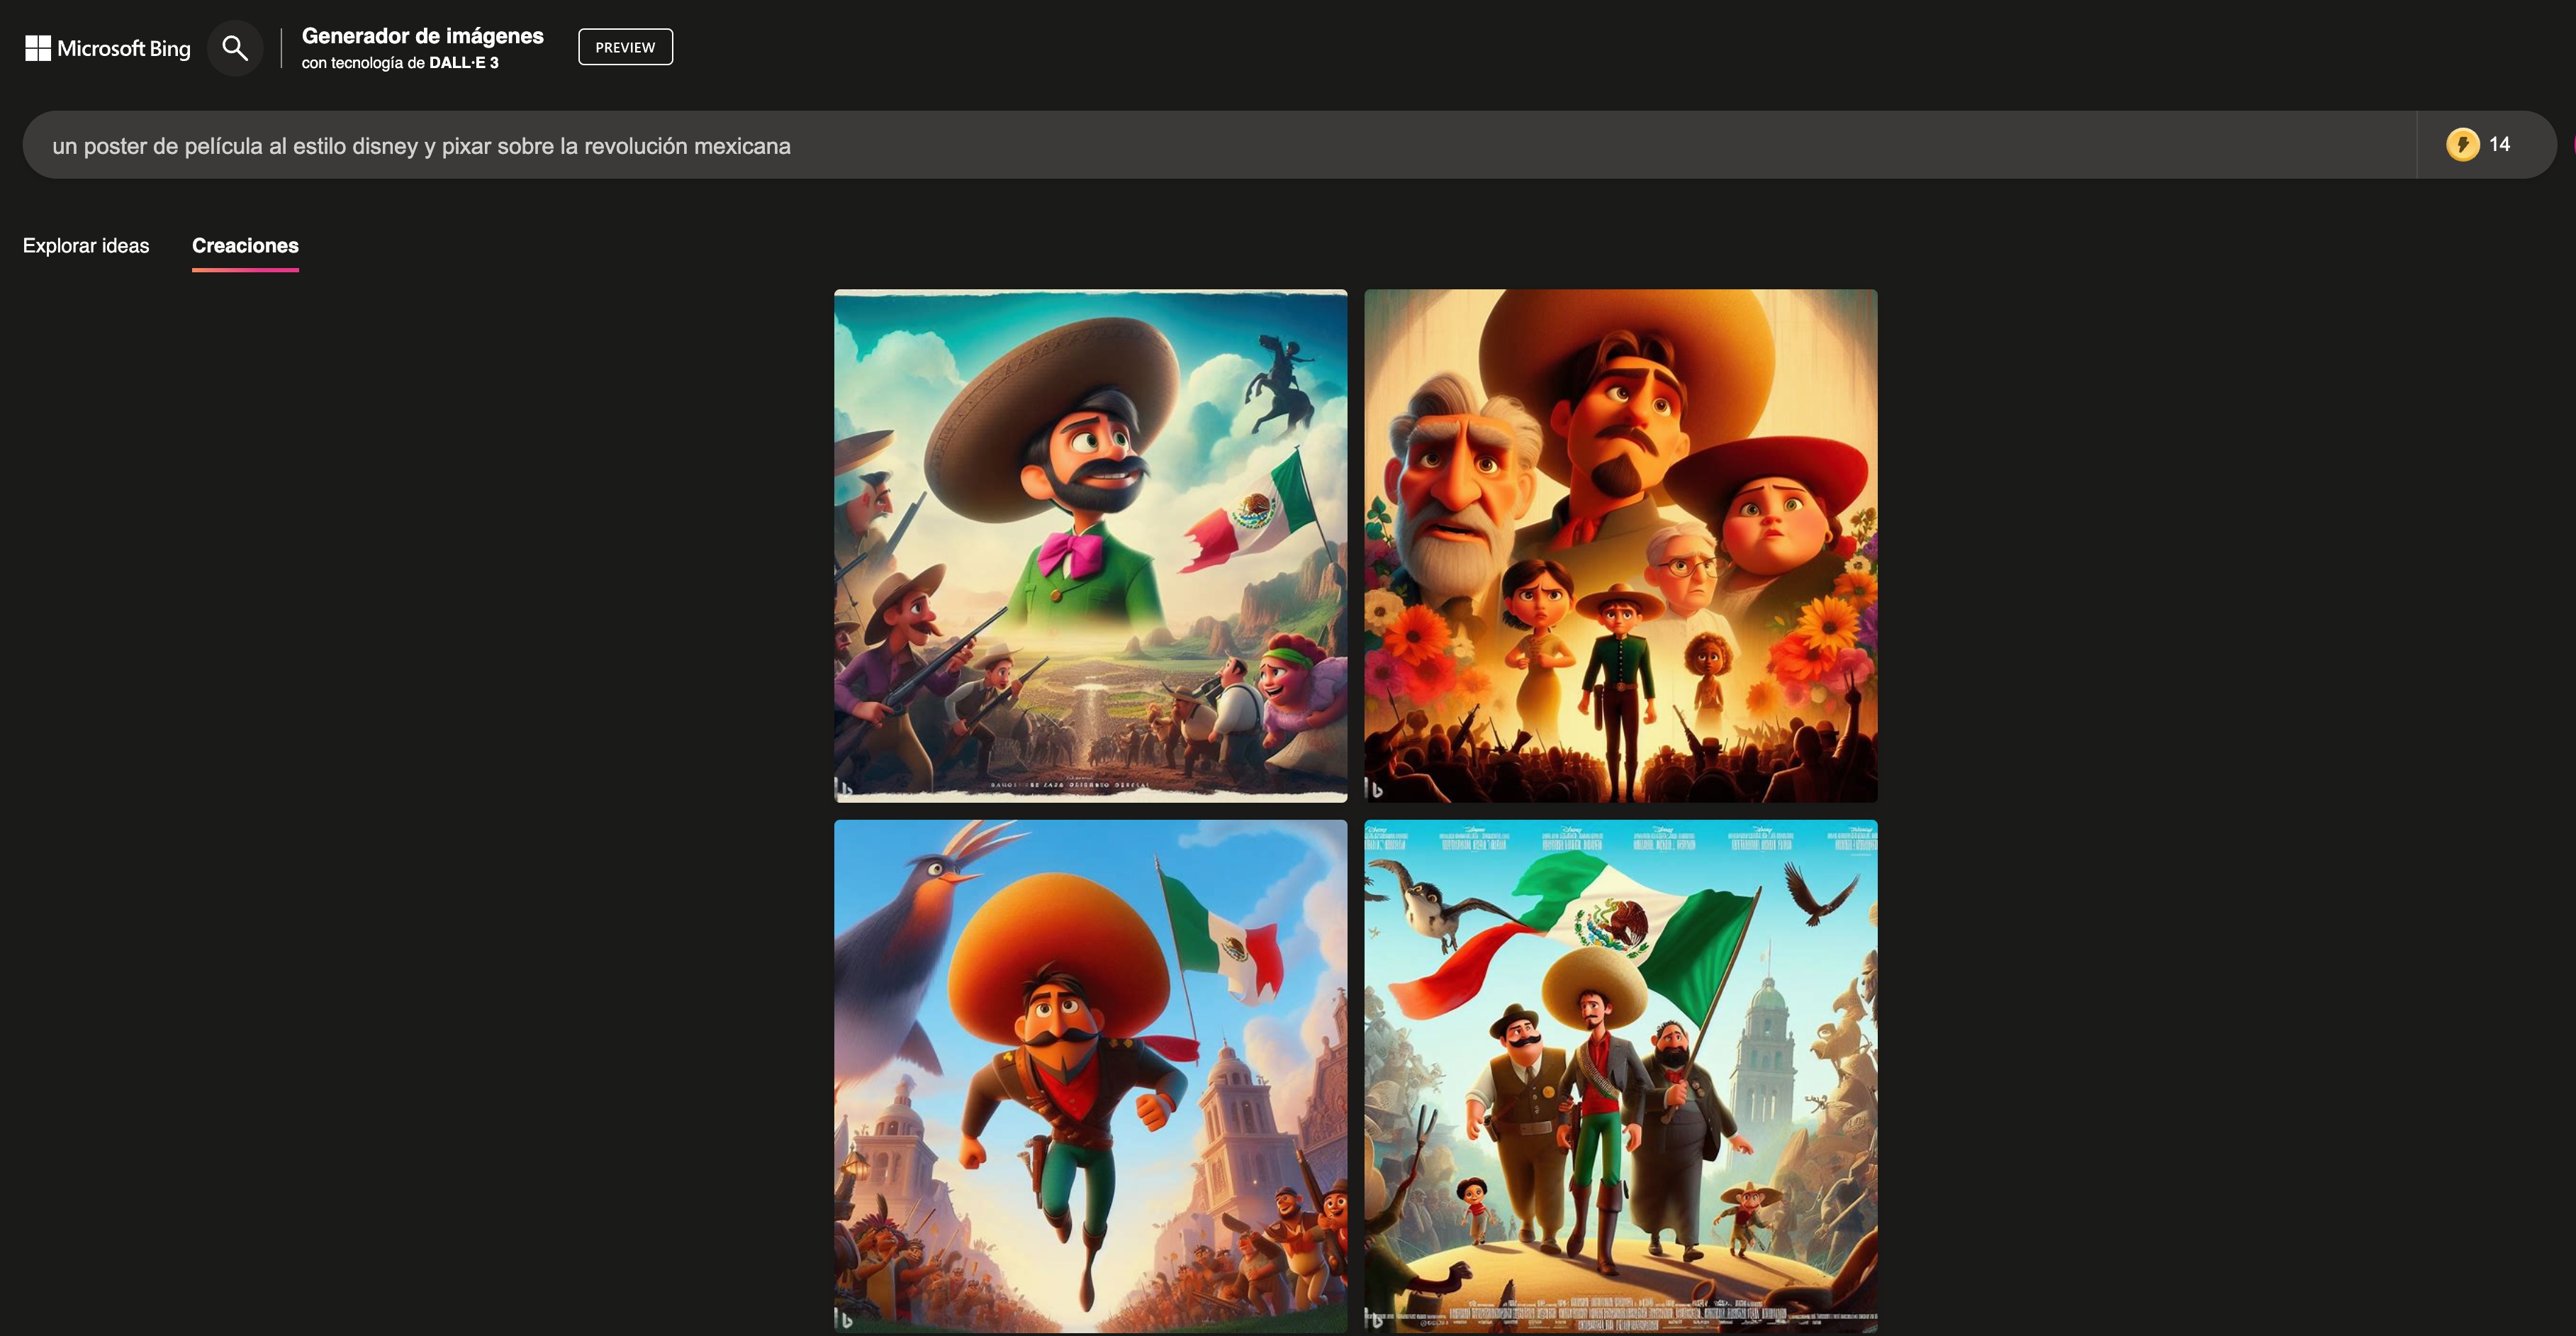Click the 'con tecnología de DALL·E 3' subtitle
Viewport: 2576px width, 1336px height.
click(x=400, y=63)
